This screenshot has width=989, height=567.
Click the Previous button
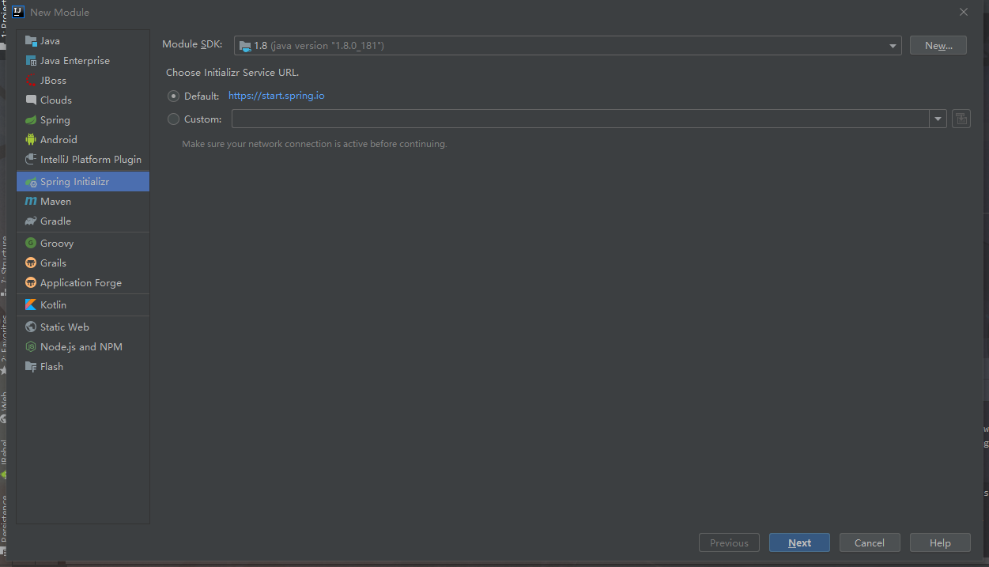click(x=729, y=542)
